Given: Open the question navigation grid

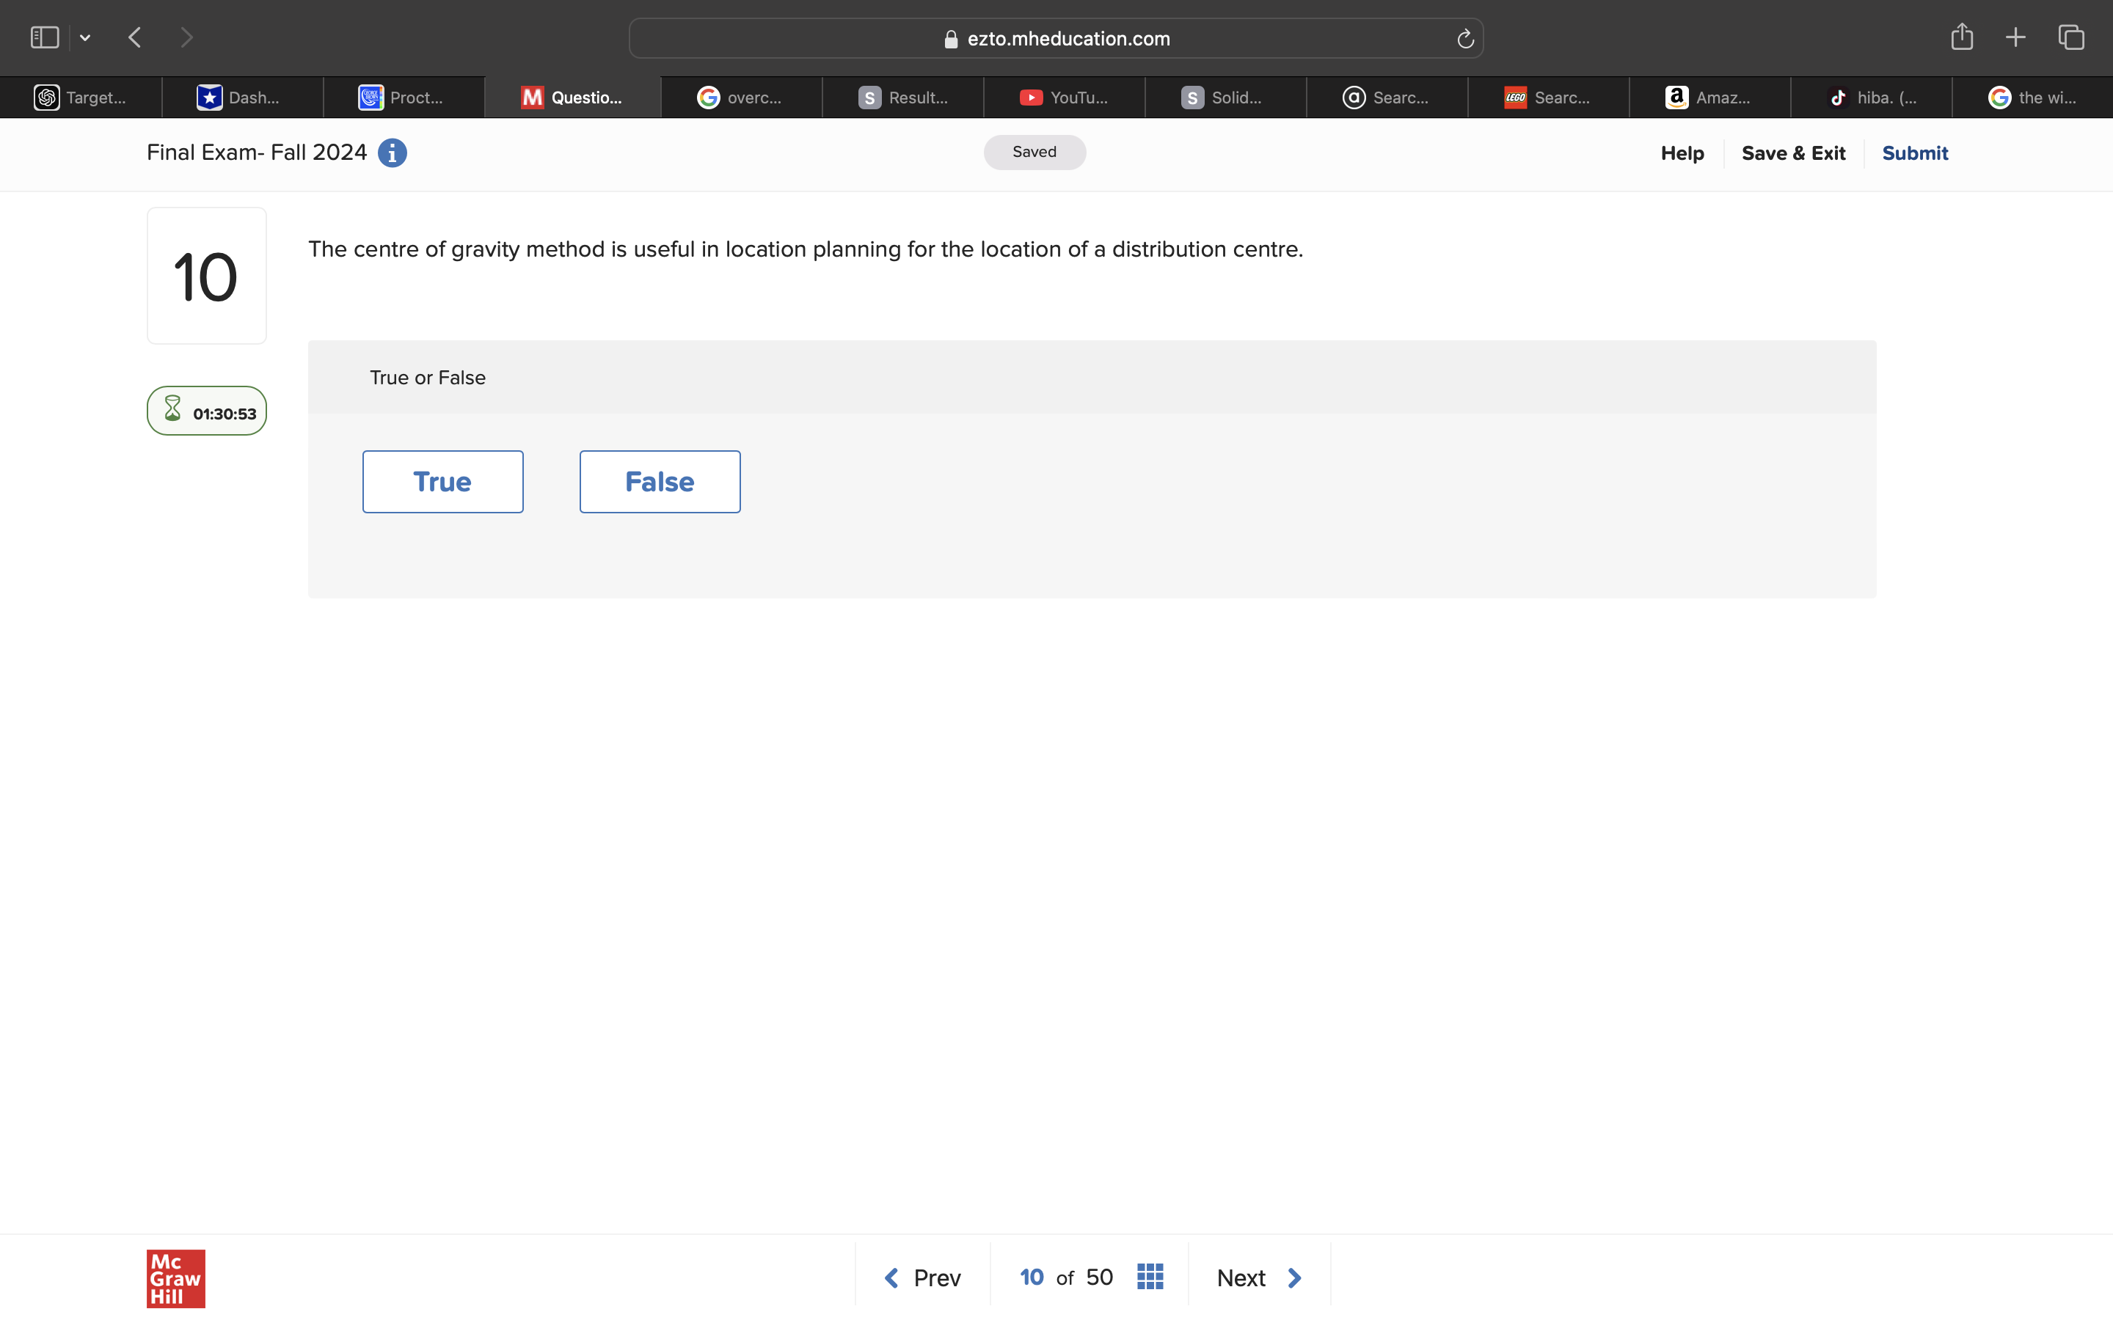Looking at the screenshot, I should pyautogui.click(x=1149, y=1275).
